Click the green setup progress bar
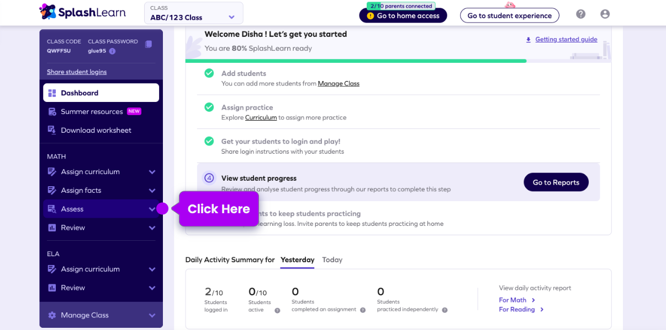 click(356, 61)
